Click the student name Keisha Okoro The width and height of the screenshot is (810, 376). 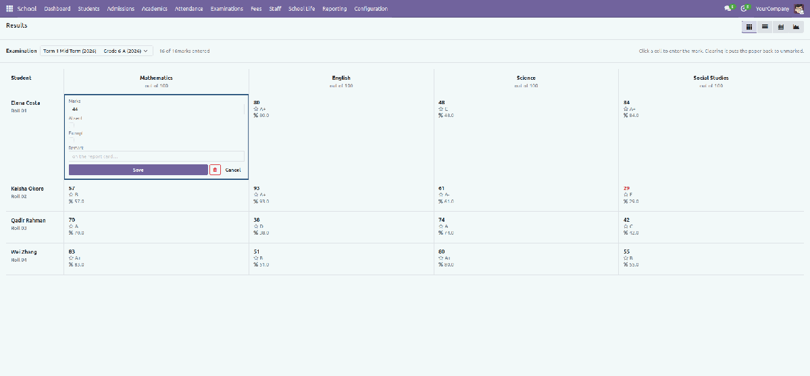coord(27,189)
